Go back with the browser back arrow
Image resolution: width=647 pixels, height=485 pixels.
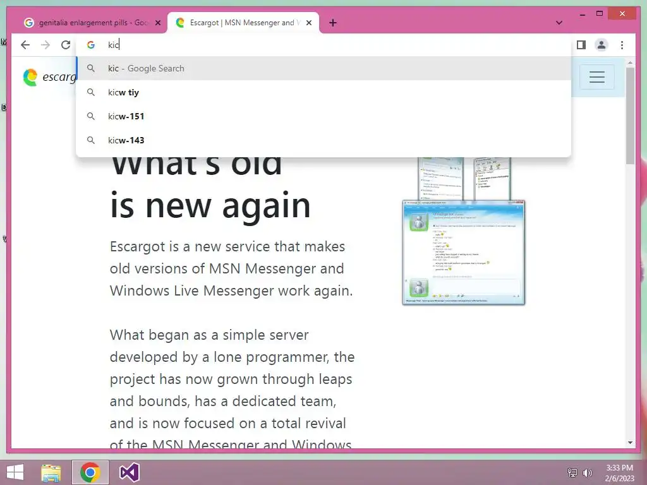(25, 45)
